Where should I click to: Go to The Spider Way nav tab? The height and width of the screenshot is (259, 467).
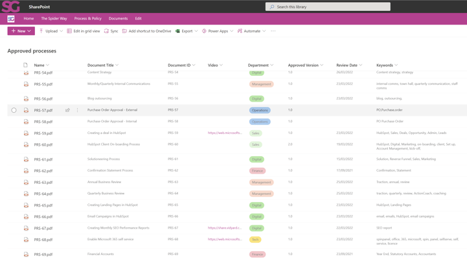pos(54,19)
